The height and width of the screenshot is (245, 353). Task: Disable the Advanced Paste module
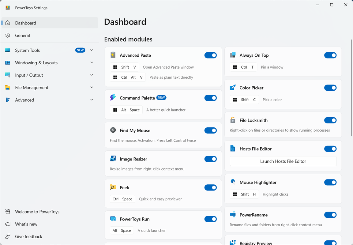tap(211, 55)
